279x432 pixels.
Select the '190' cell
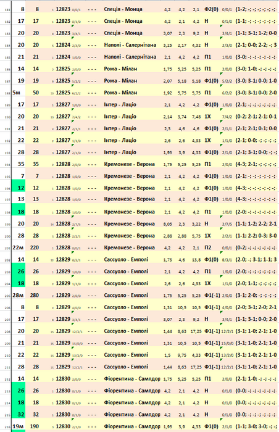35,426
